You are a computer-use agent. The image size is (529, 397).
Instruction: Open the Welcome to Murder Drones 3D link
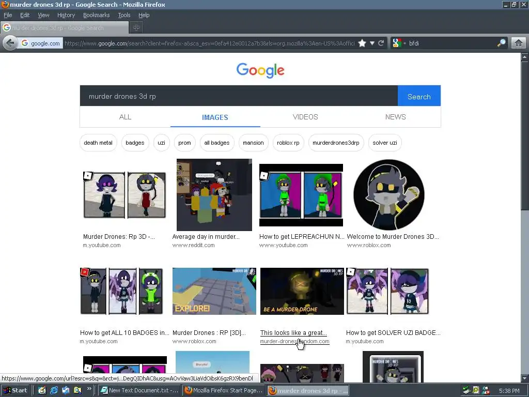coord(393,237)
